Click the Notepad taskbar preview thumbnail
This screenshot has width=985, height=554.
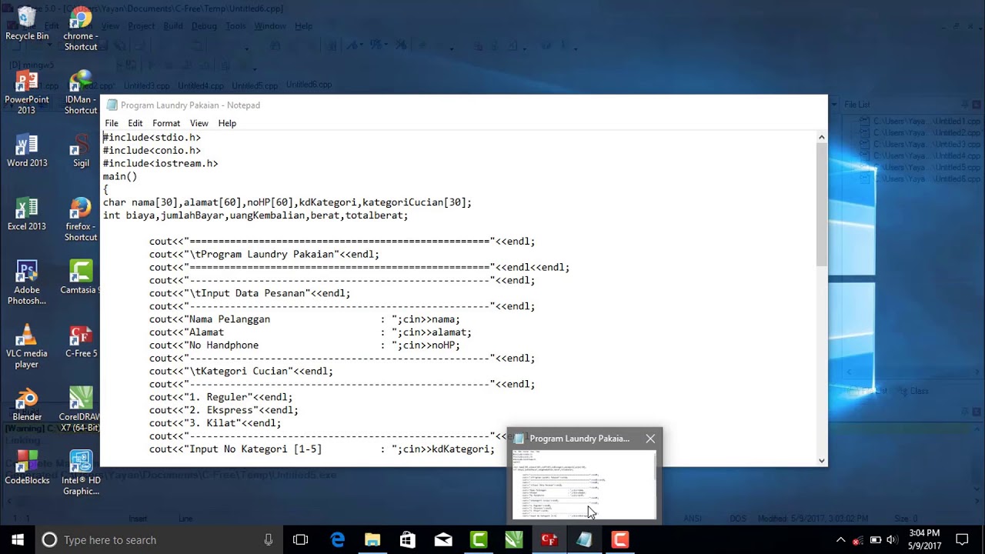(585, 485)
